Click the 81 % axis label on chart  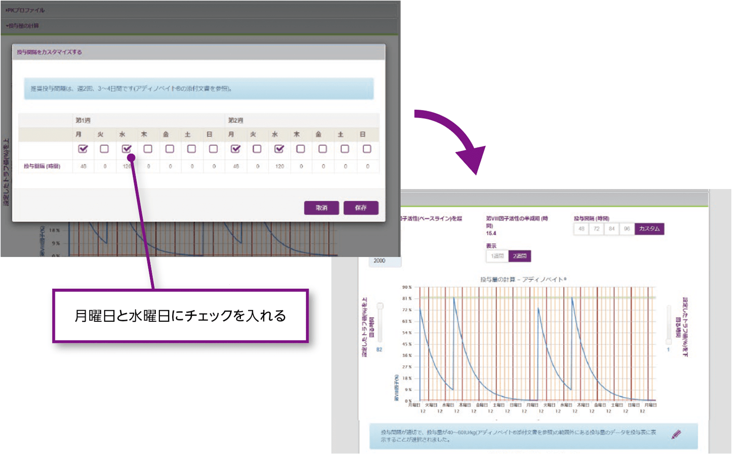407,298
